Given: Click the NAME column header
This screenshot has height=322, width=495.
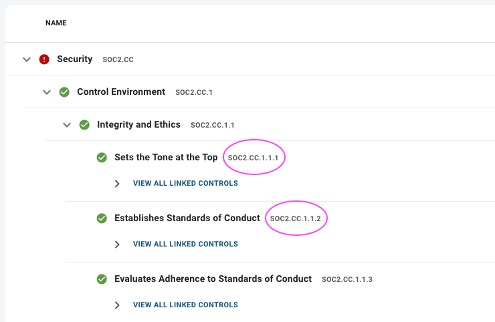Looking at the screenshot, I should coord(56,23).
